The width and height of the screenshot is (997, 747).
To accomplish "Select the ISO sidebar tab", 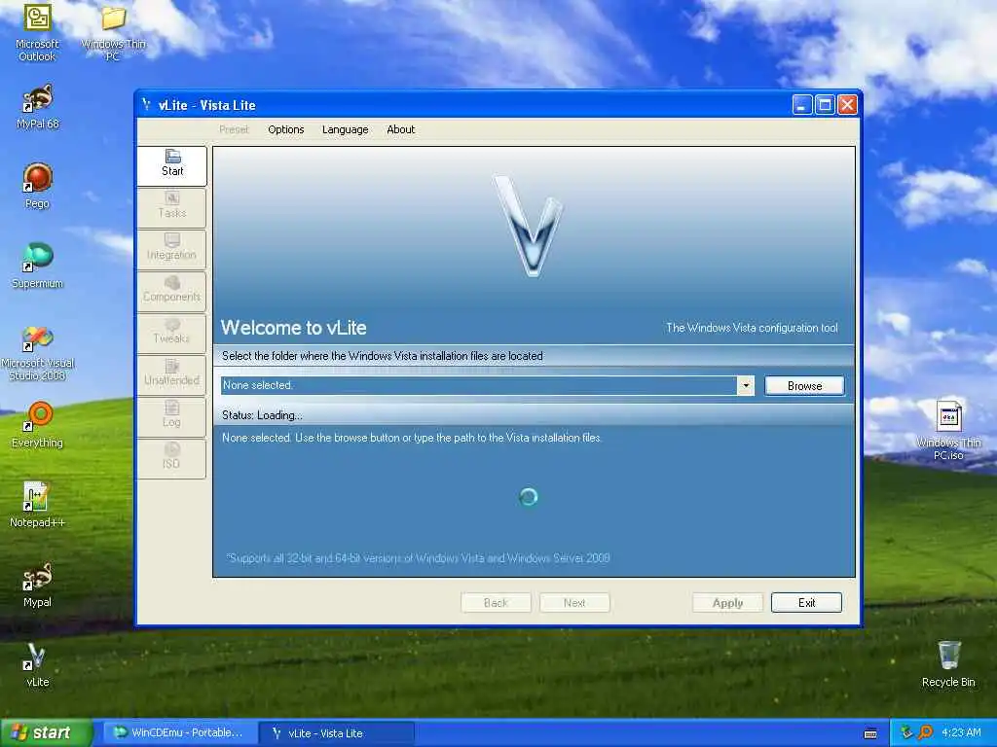I will click(171, 459).
